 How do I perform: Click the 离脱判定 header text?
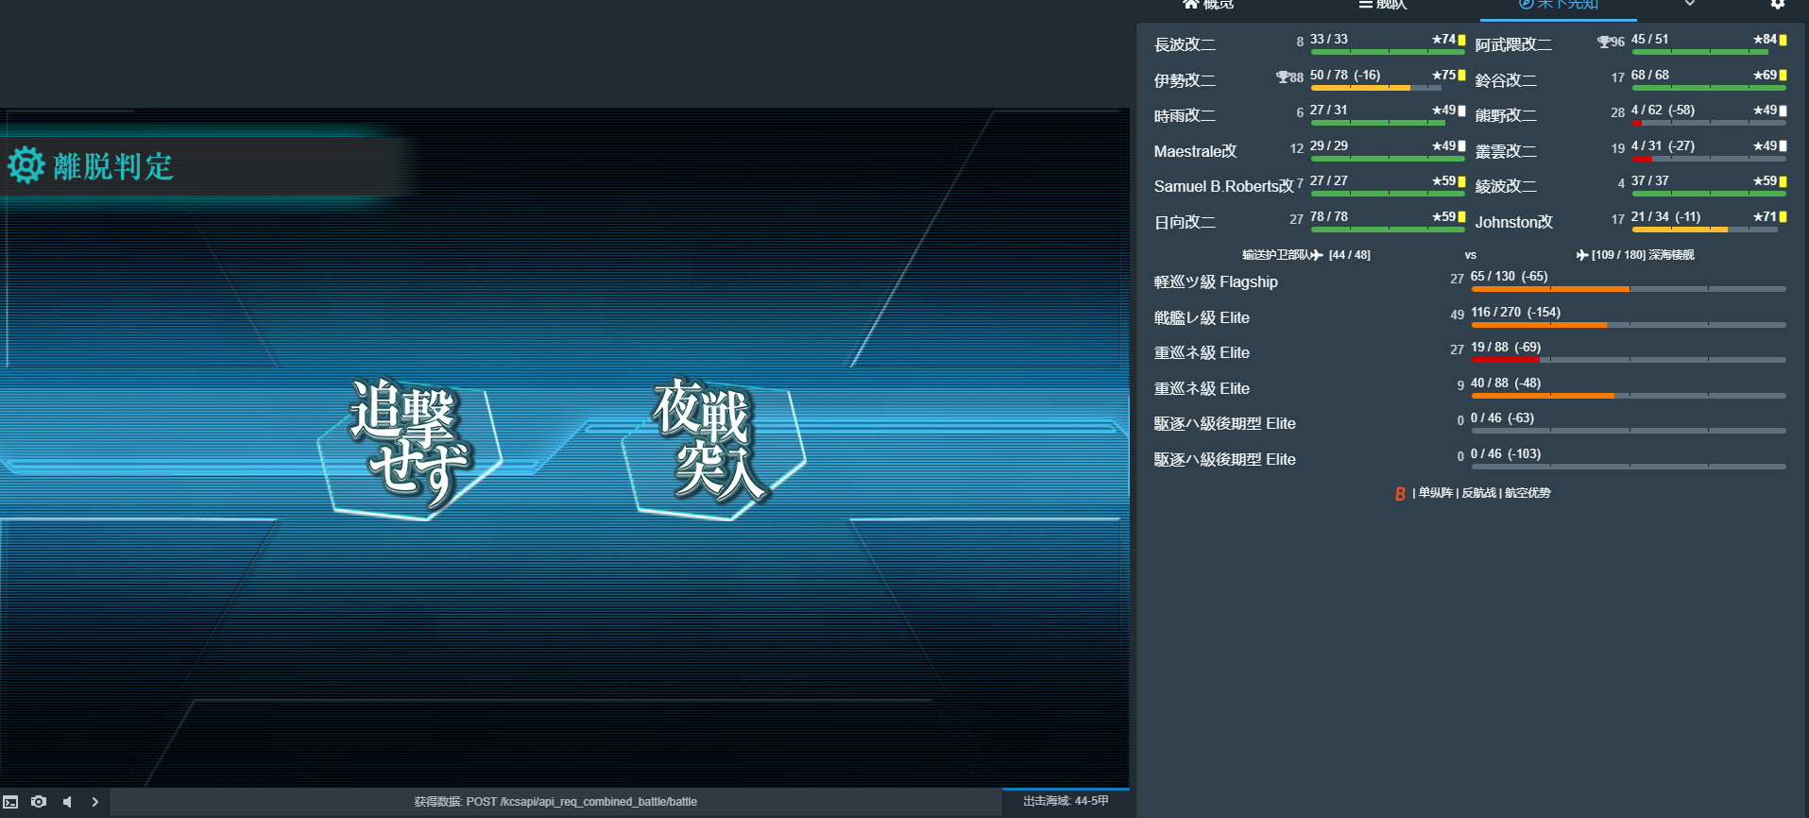point(113,166)
